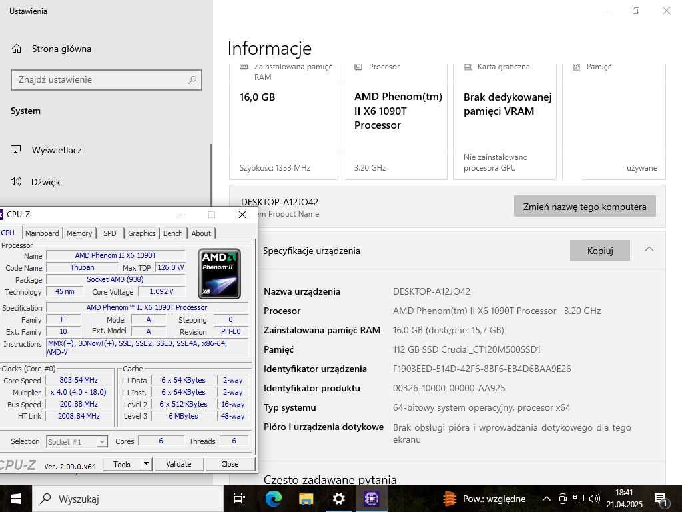The height and width of the screenshot is (512, 682).
Task: Click DESKTOP-A12JO42 name above Zmień nazwę button
Action: coord(280,202)
